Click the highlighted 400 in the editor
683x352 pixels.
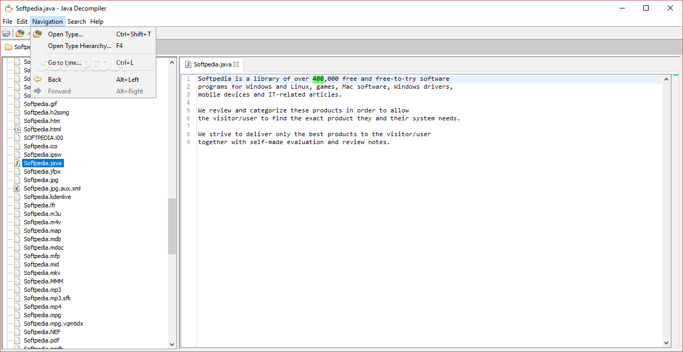click(318, 79)
